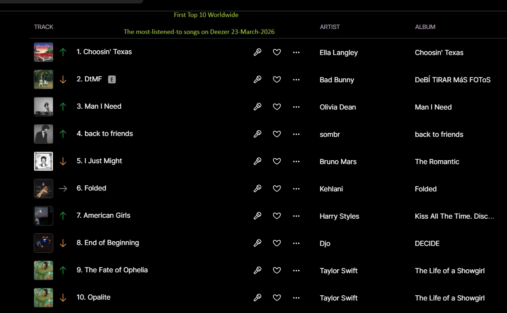Like Man I Need with heart icon
This screenshot has height=313, width=507.
[x=277, y=106]
